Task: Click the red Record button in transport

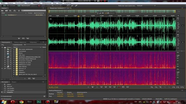Action: pos(119,87)
